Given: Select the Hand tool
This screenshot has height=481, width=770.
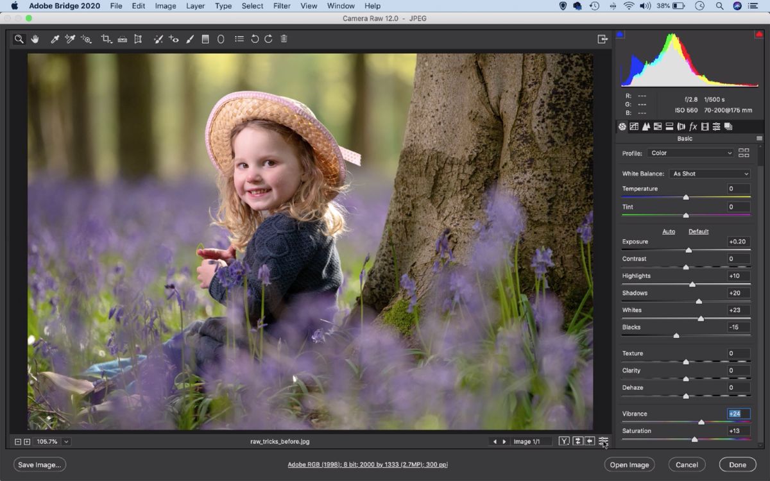Looking at the screenshot, I should tap(35, 38).
